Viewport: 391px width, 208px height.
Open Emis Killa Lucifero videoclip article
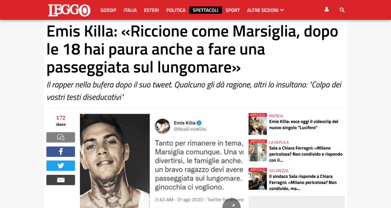click(303, 124)
